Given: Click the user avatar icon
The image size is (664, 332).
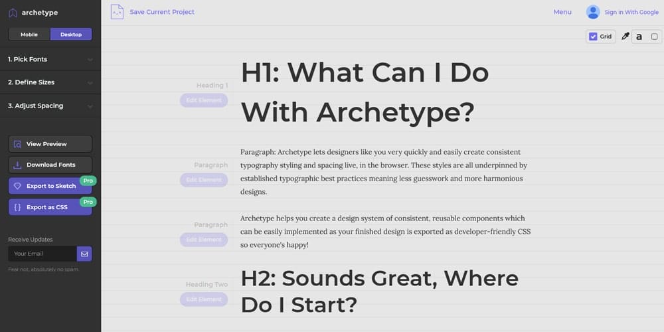Looking at the screenshot, I should point(593,12).
